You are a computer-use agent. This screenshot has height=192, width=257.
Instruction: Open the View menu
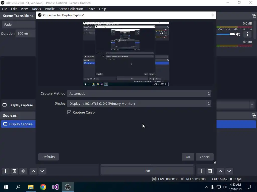pos(24,9)
